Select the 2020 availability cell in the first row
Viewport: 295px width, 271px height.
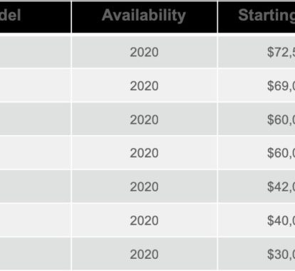tap(144, 52)
